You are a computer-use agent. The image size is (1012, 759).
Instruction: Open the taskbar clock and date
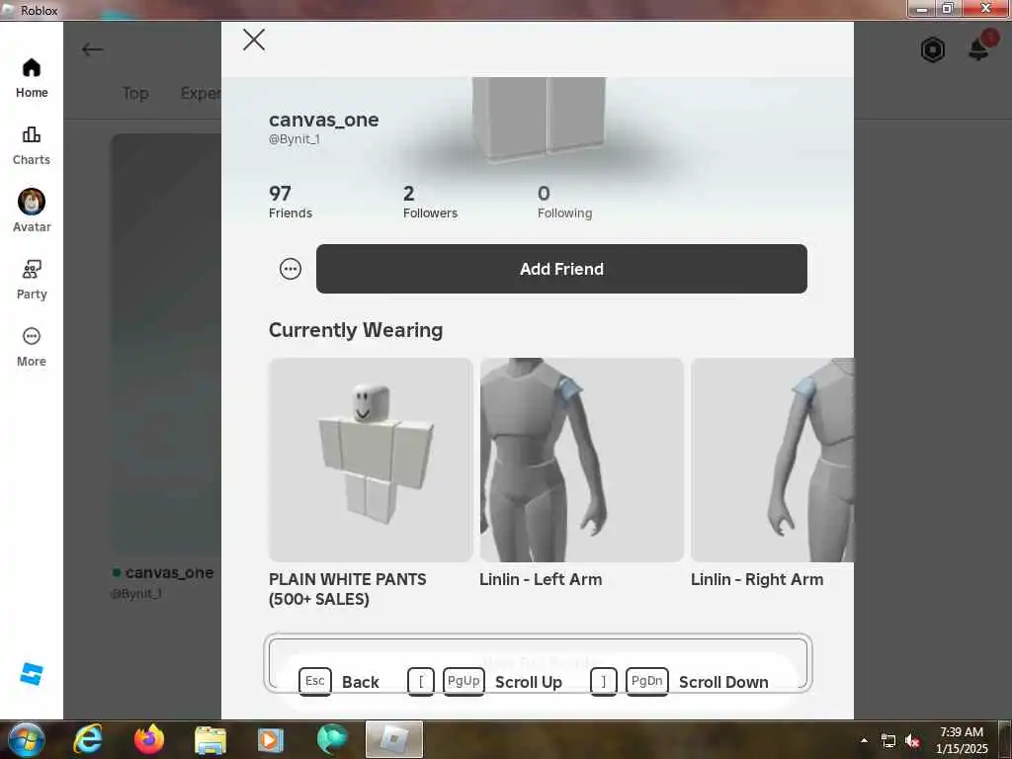click(962, 740)
